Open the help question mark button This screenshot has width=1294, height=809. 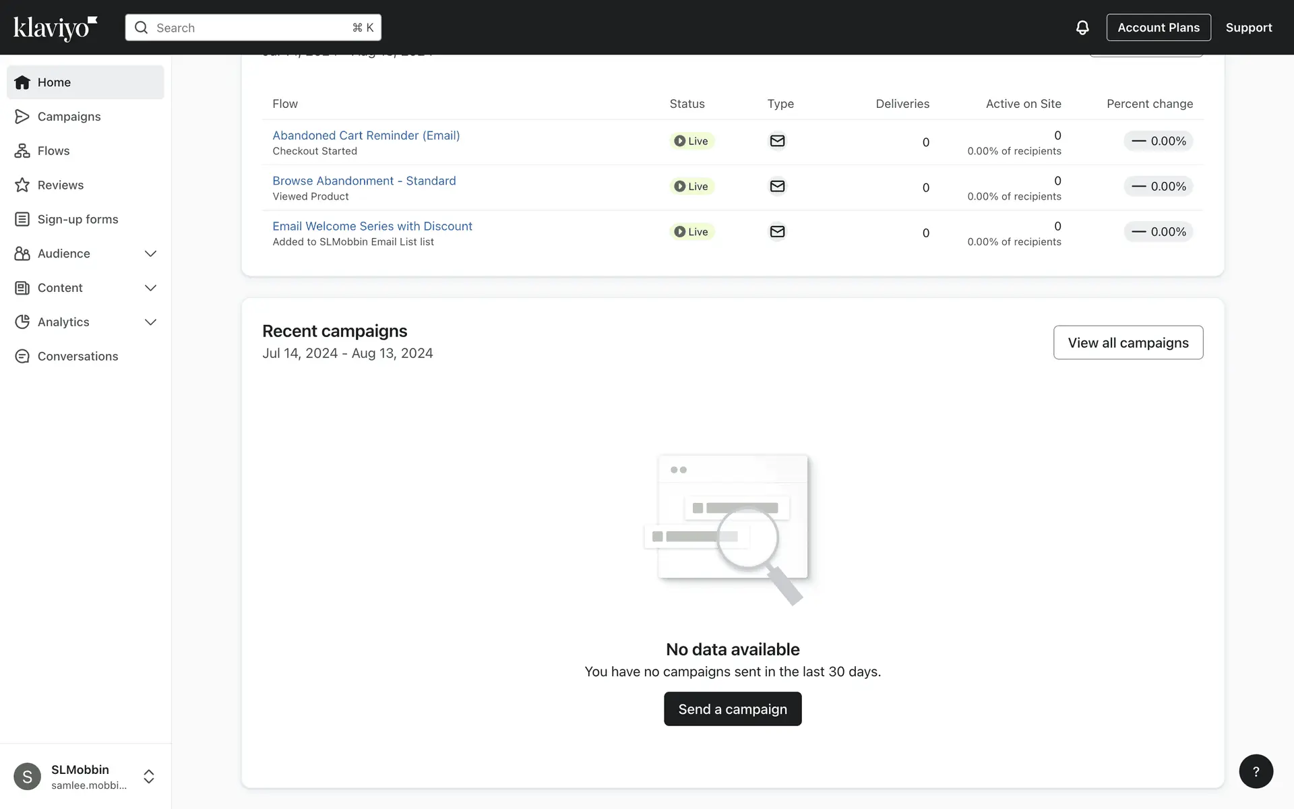[x=1256, y=771]
